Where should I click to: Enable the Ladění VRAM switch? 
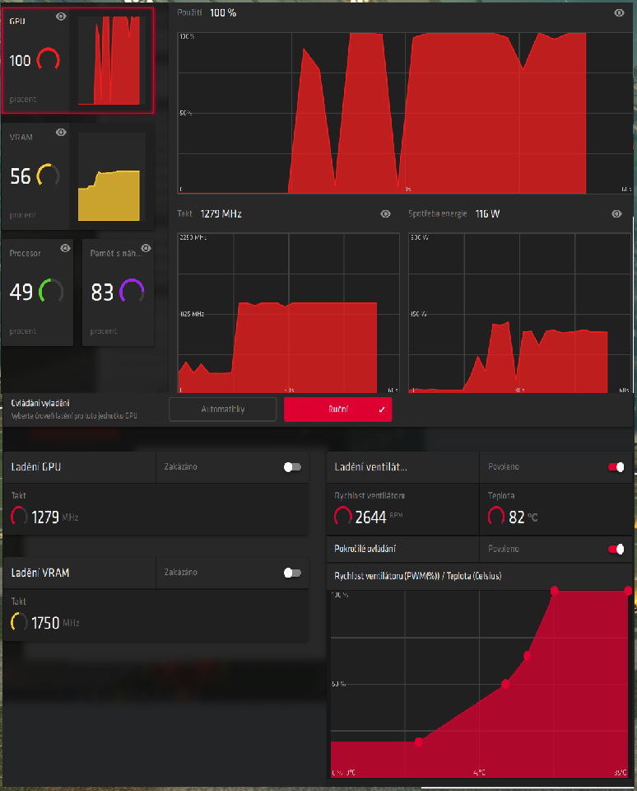coord(292,572)
